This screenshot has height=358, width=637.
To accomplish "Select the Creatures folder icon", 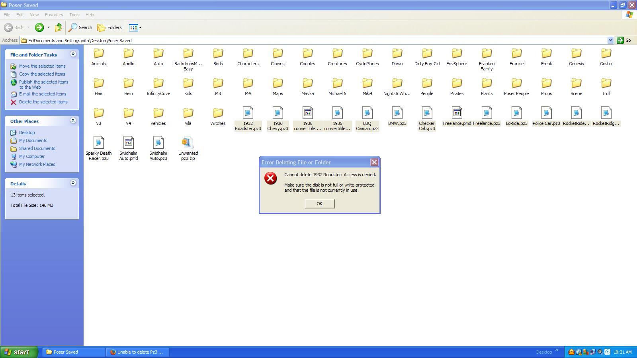I will 337,53.
